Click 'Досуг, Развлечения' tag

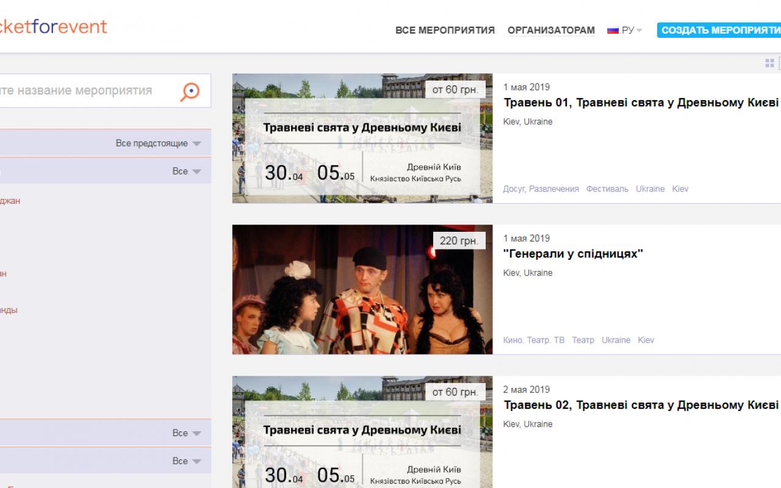541,189
